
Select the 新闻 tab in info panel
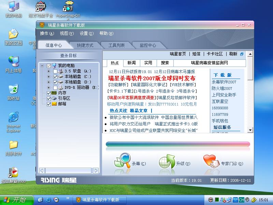(131, 63)
